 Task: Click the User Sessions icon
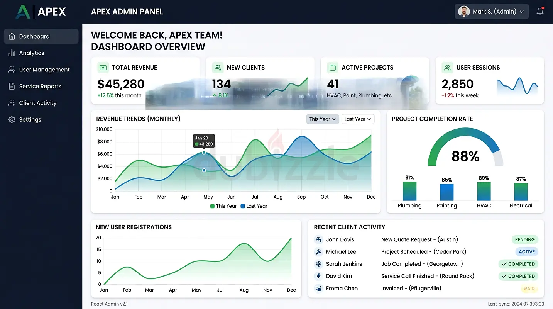point(447,68)
